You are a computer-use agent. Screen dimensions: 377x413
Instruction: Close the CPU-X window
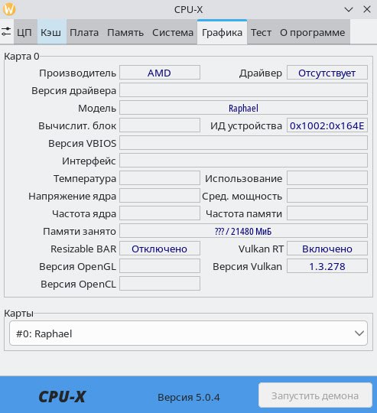[367, 9]
